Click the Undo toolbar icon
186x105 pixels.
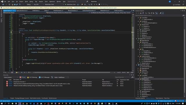pos(20,5)
